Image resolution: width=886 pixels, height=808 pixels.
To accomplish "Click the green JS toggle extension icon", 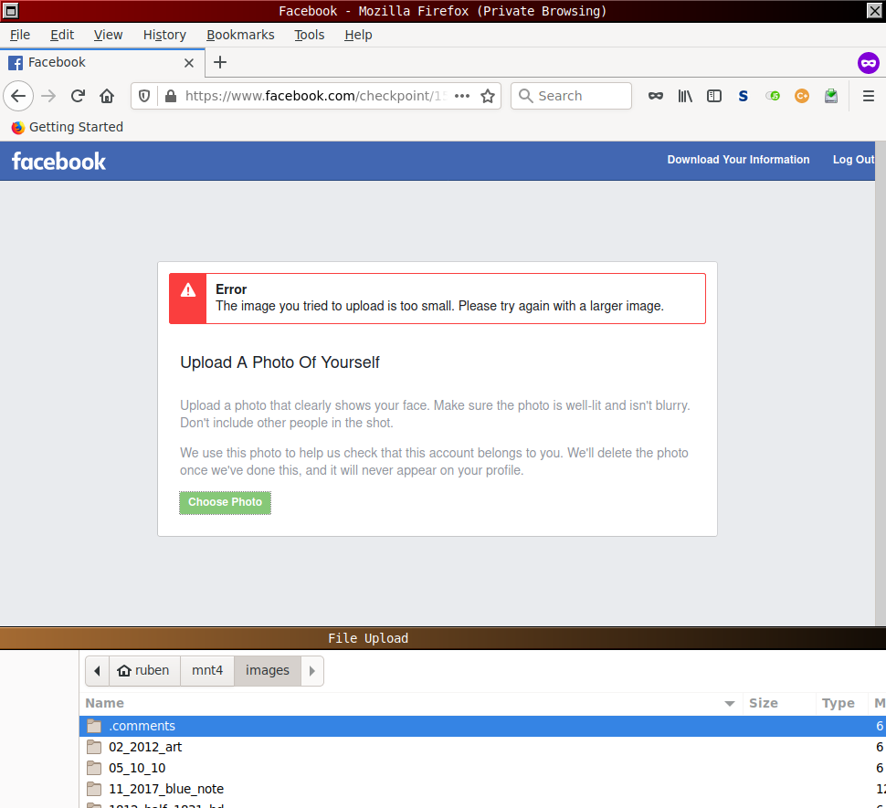I will pyautogui.click(x=773, y=96).
